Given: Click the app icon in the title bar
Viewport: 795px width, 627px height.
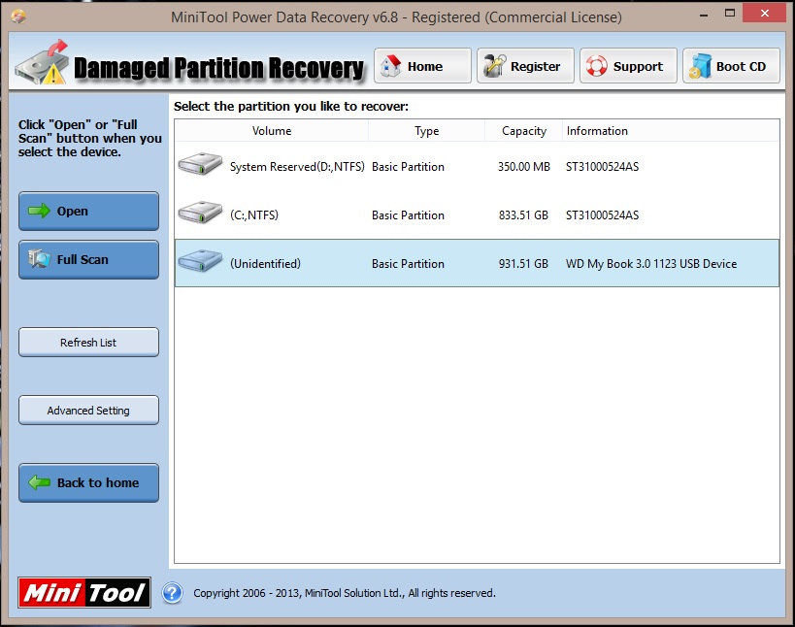Looking at the screenshot, I should pyautogui.click(x=18, y=16).
